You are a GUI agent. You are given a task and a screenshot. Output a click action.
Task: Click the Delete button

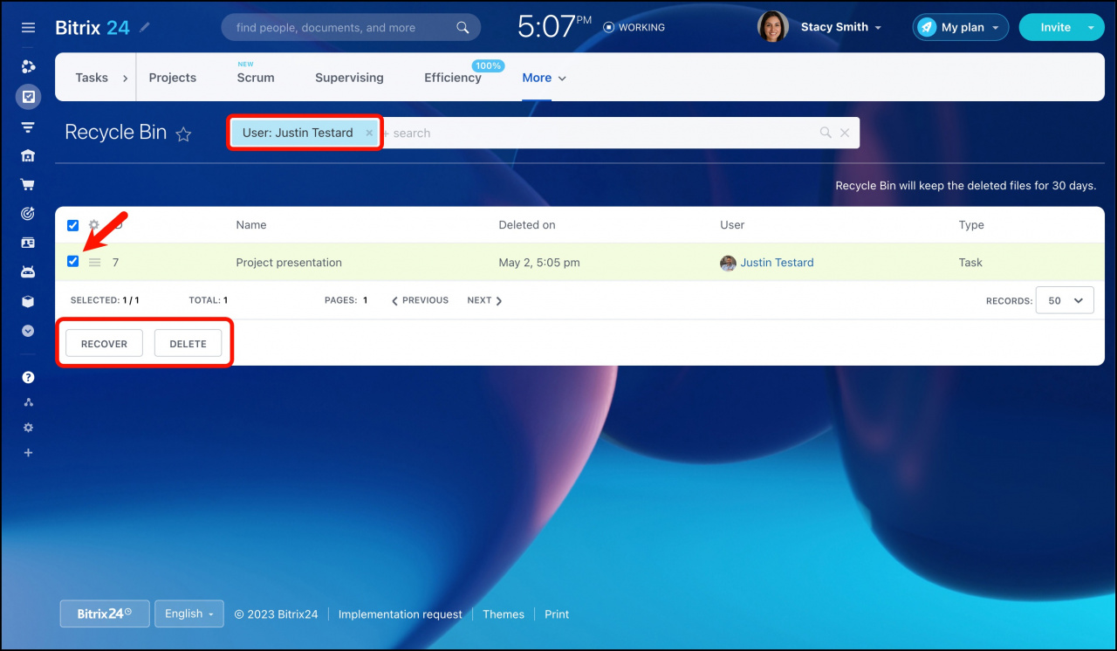point(188,344)
